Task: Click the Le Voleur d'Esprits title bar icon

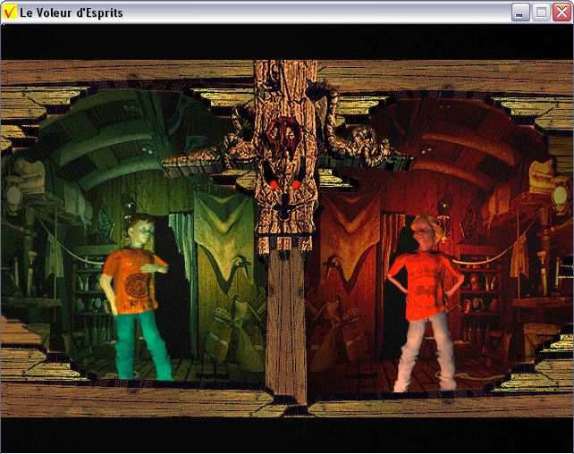Action: click(x=9, y=13)
